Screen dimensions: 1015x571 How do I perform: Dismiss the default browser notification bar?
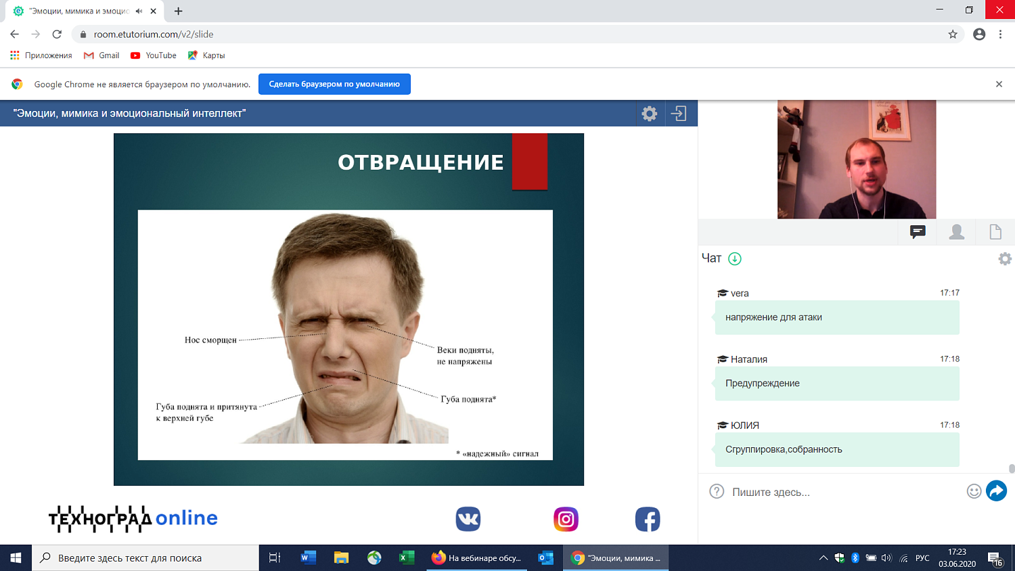click(x=999, y=84)
